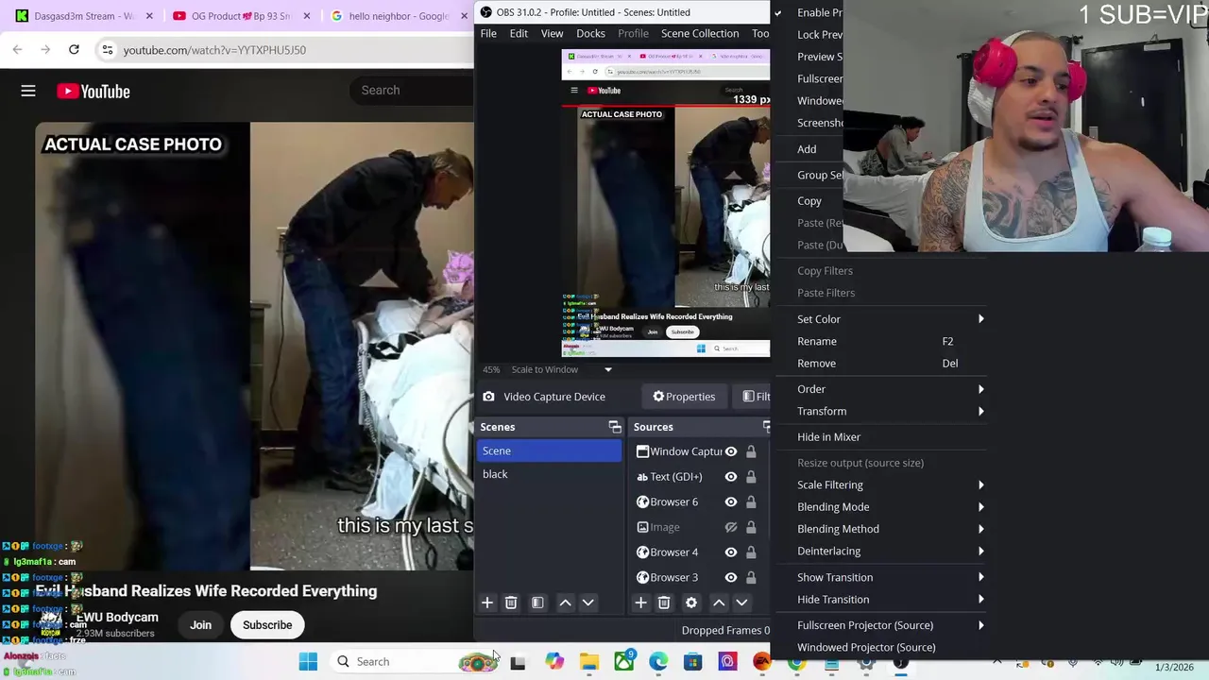Choose Copy in the context menu
The image size is (1209, 680).
(x=809, y=201)
